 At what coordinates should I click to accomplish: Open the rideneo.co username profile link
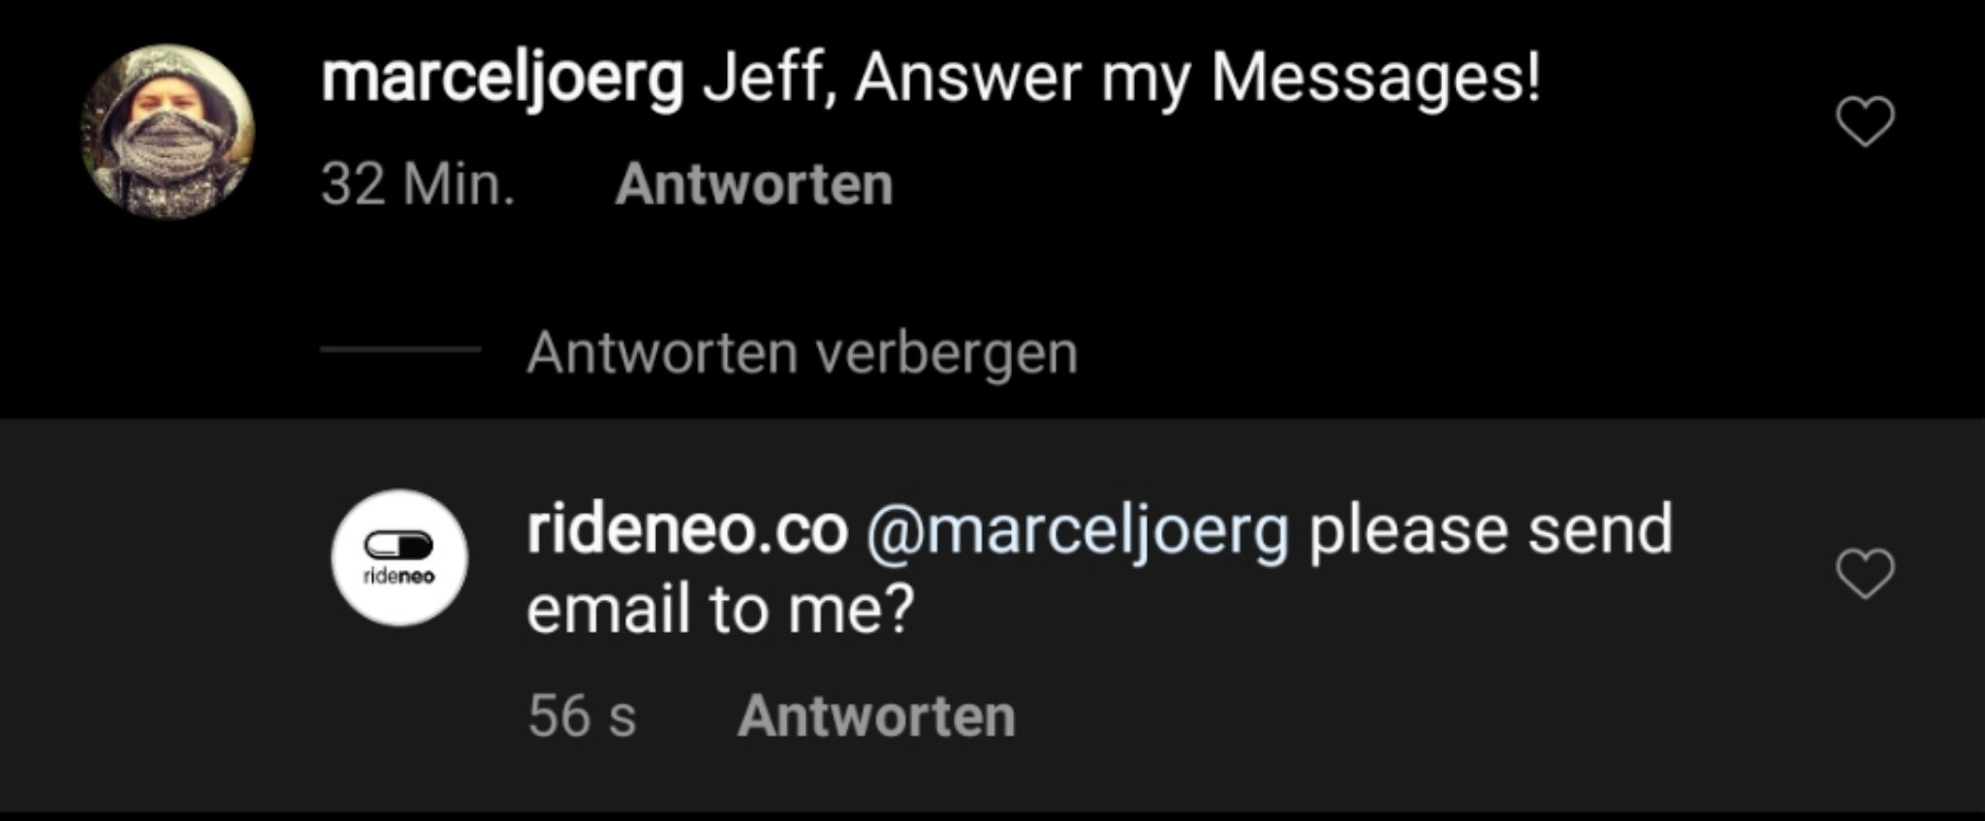[x=686, y=530]
